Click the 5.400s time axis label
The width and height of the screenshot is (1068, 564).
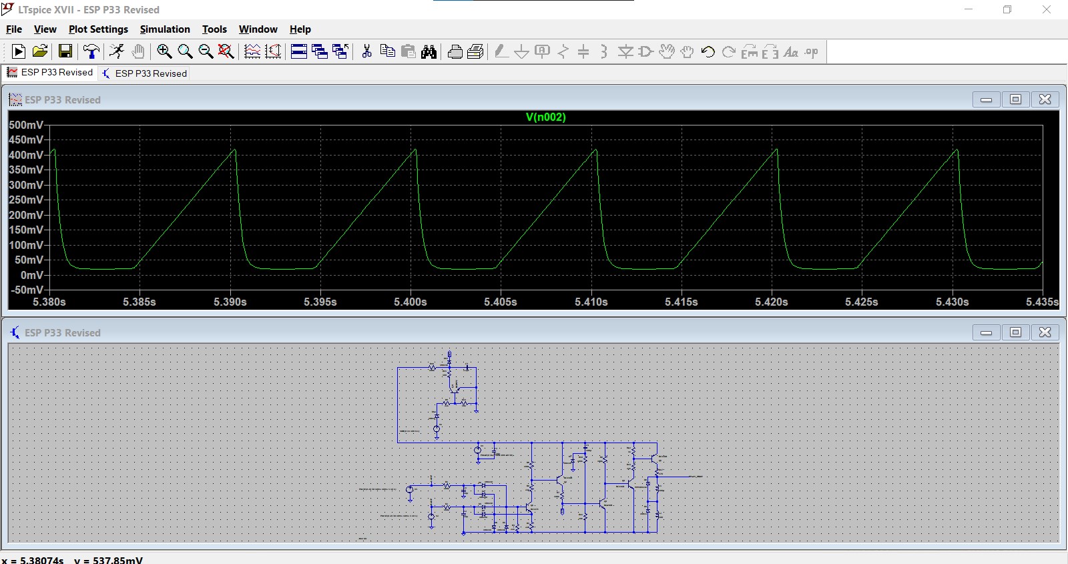(411, 302)
